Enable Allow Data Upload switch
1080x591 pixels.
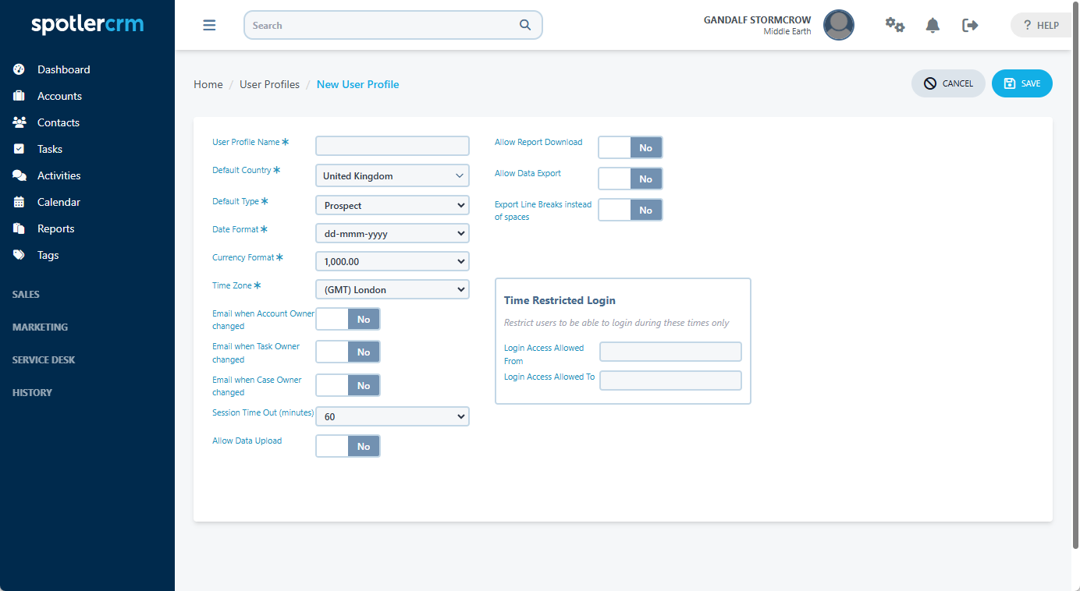click(348, 446)
